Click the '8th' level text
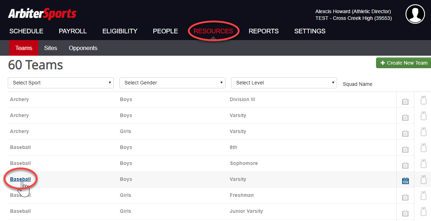Viewport: 431px width, 221px height. tap(233, 147)
